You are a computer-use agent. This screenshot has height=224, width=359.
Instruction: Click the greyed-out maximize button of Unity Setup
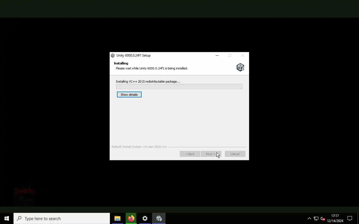230,55
